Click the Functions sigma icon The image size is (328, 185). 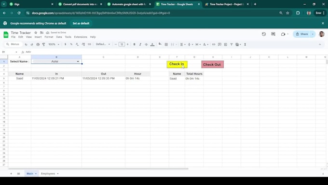(x=245, y=44)
